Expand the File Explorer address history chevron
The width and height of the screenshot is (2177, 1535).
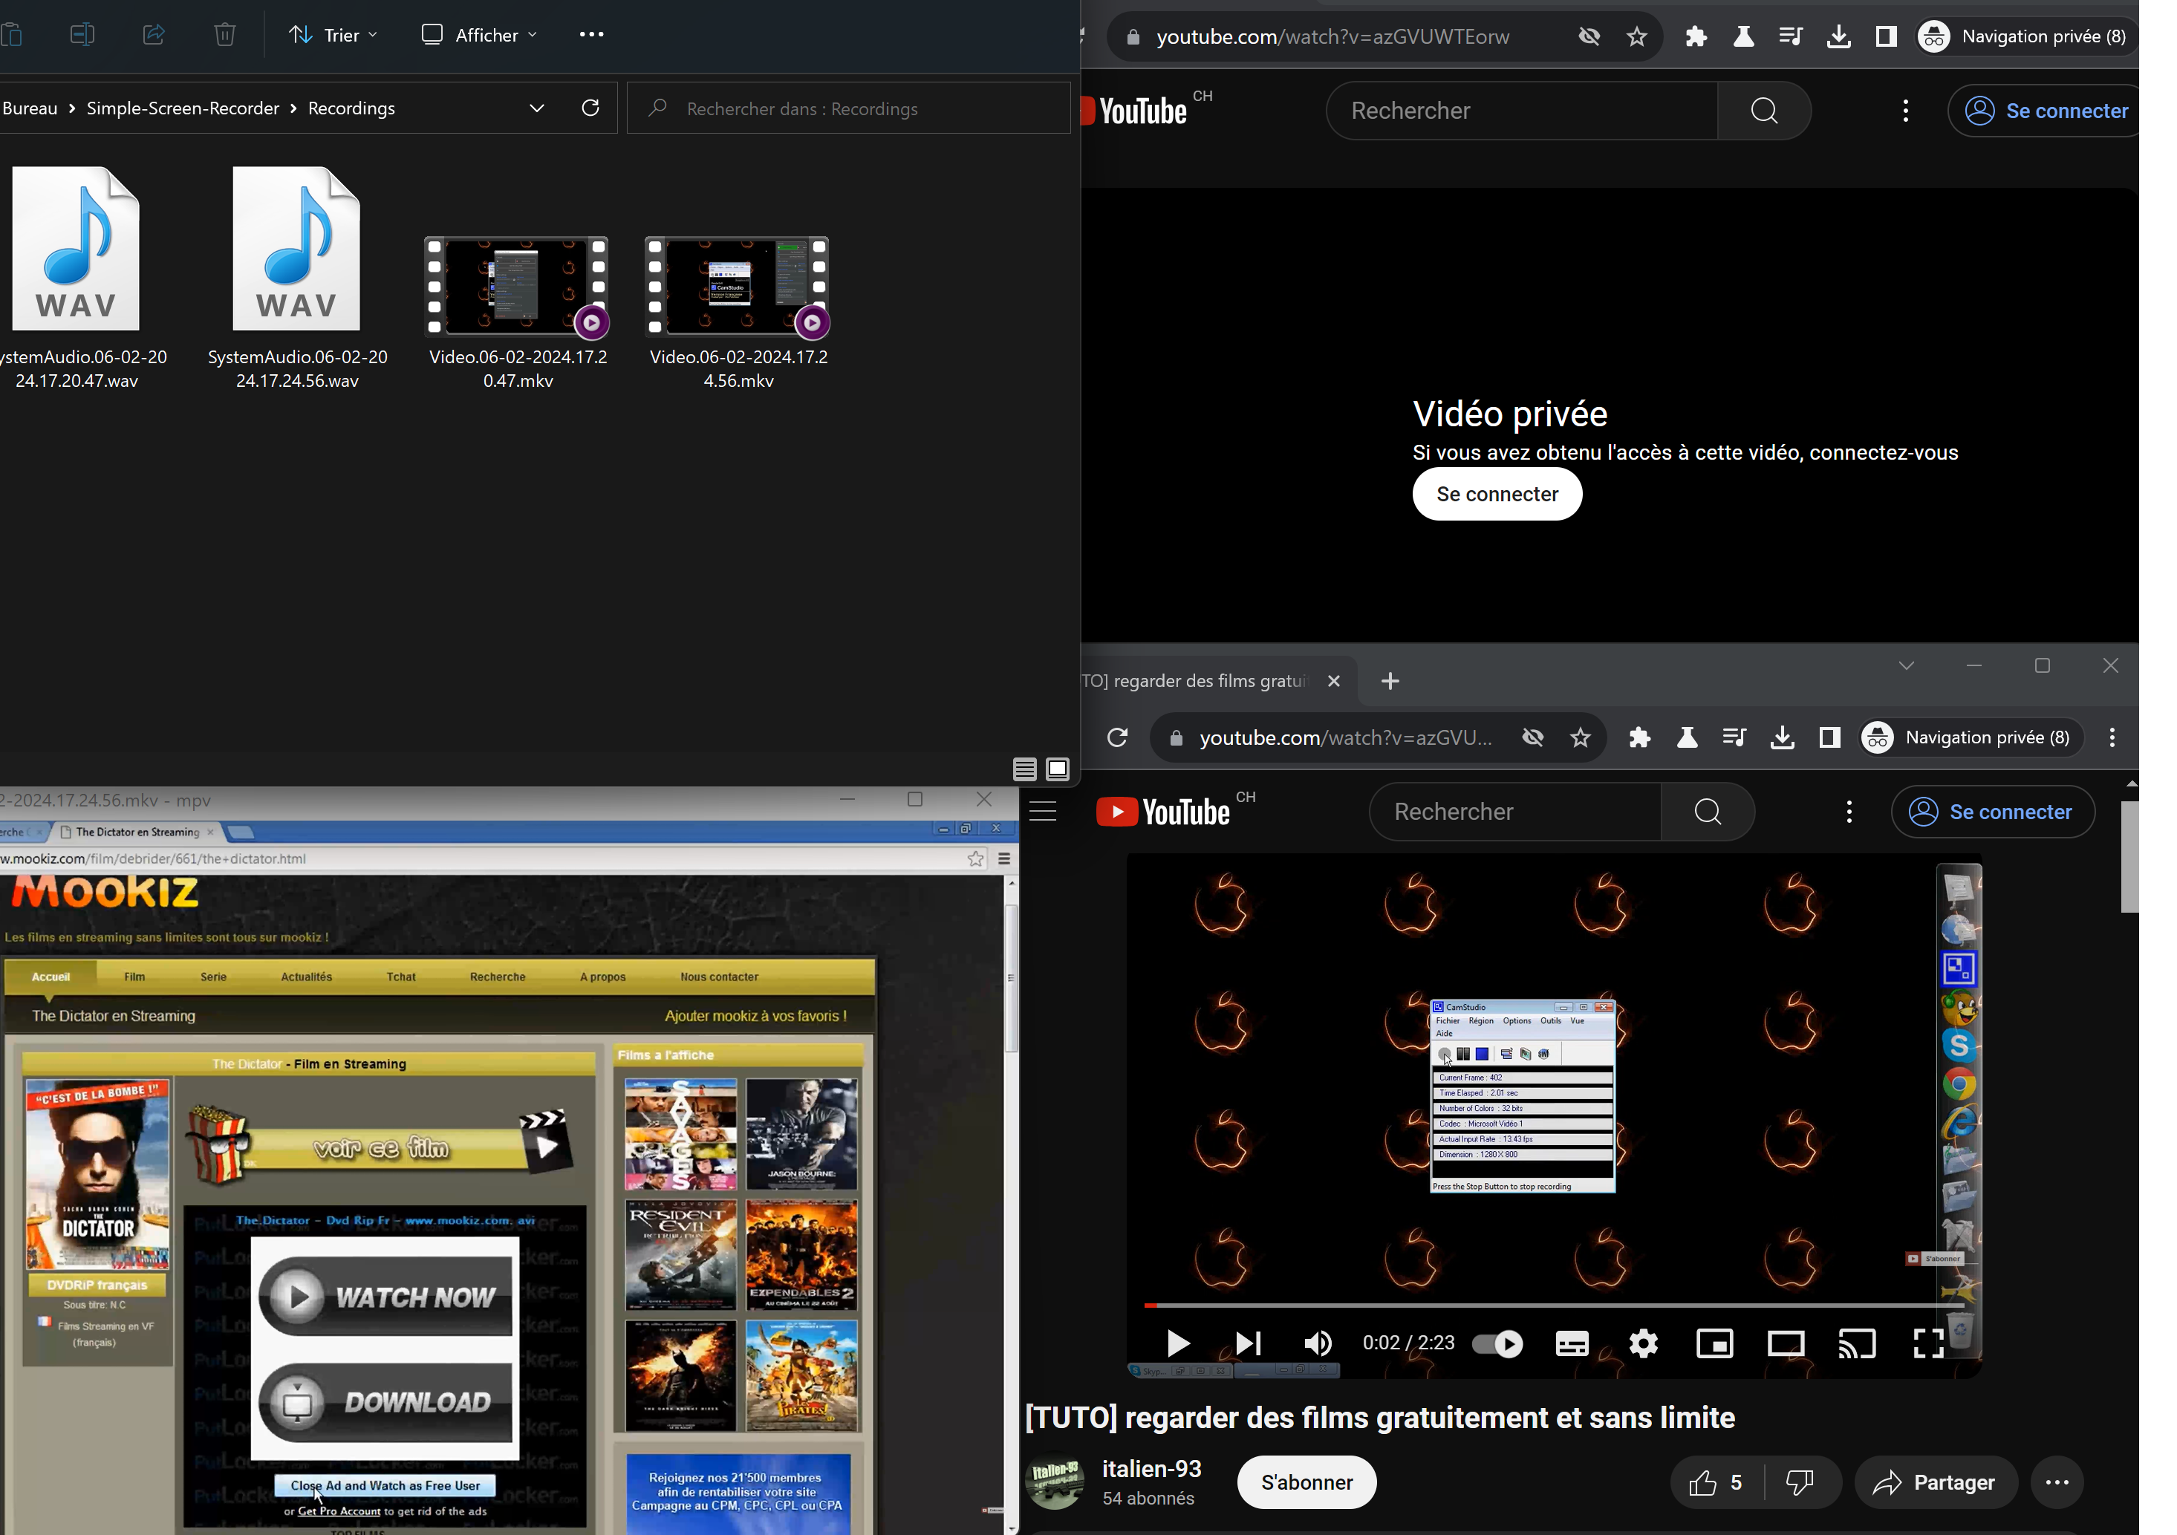[x=537, y=108]
